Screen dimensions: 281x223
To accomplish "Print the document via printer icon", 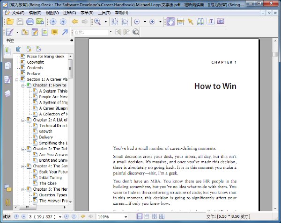I will 30,22.
